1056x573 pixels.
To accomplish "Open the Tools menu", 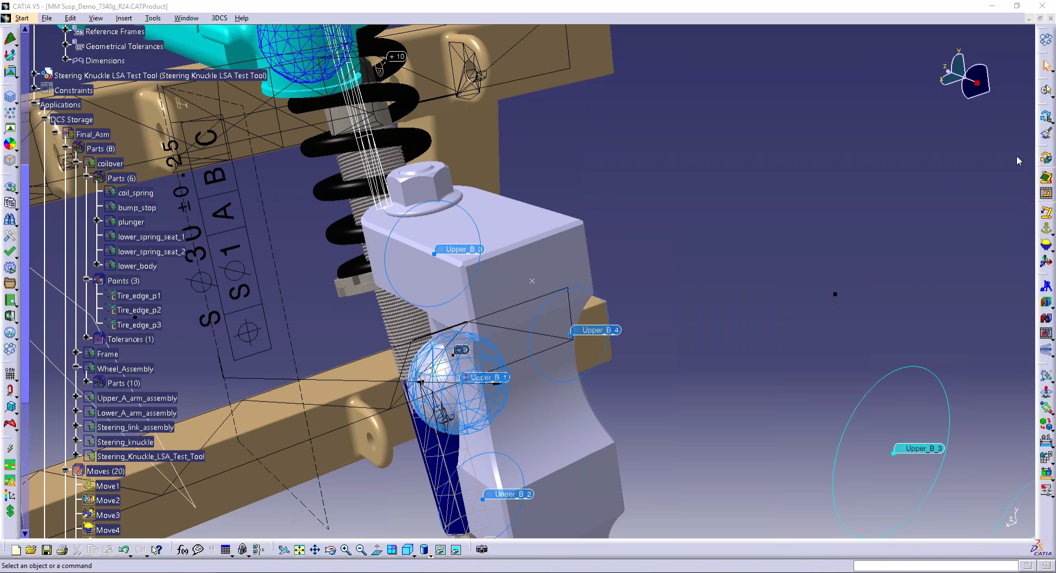I will [152, 18].
